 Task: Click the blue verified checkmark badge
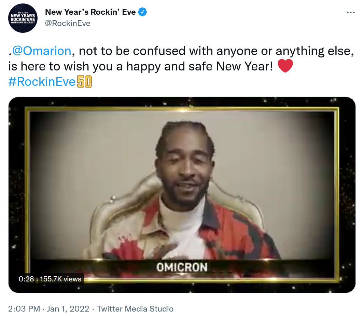pos(142,12)
